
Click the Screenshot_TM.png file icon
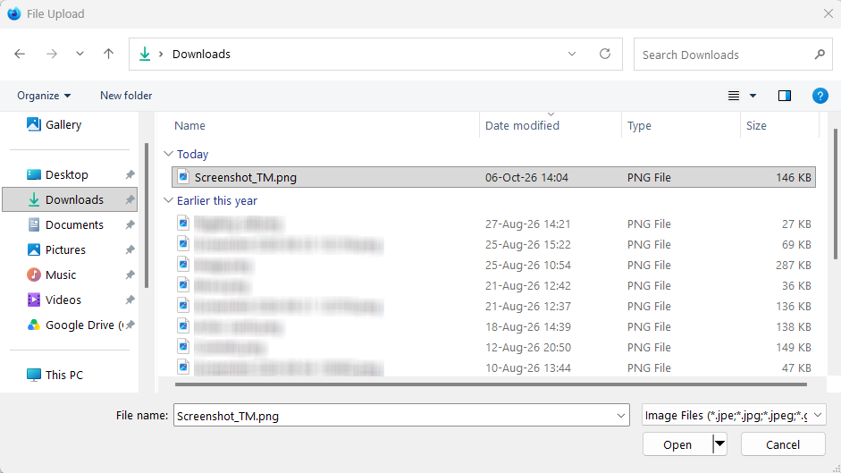click(183, 177)
